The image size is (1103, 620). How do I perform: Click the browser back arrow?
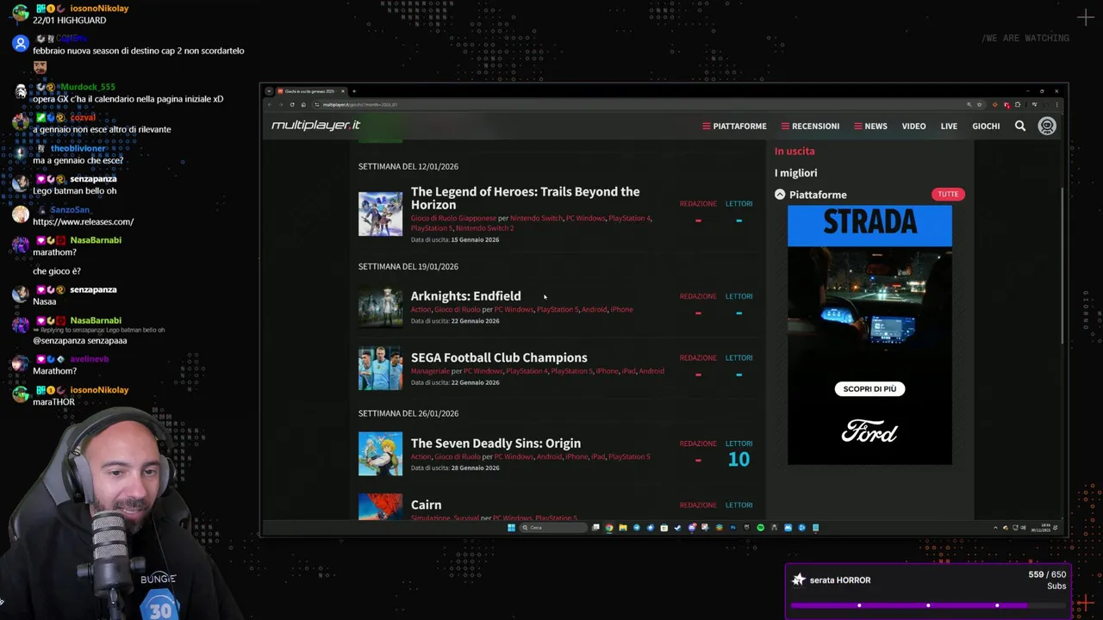point(269,104)
